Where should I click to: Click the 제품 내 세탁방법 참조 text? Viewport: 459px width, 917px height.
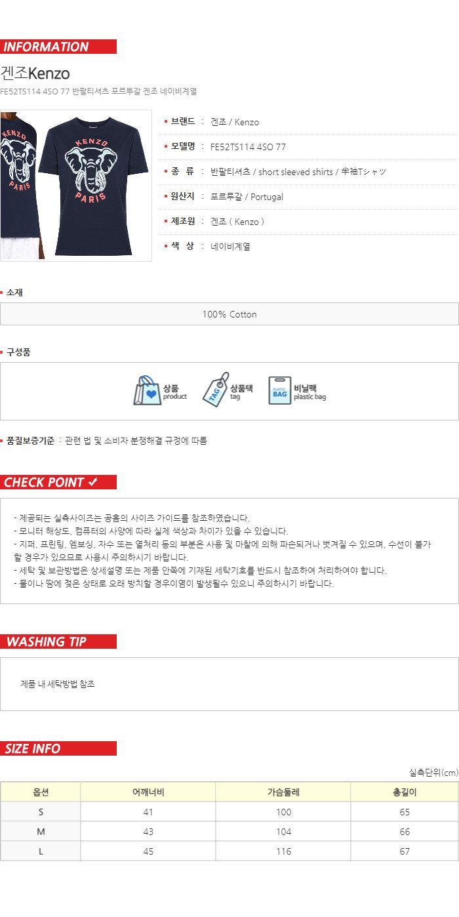point(58,684)
